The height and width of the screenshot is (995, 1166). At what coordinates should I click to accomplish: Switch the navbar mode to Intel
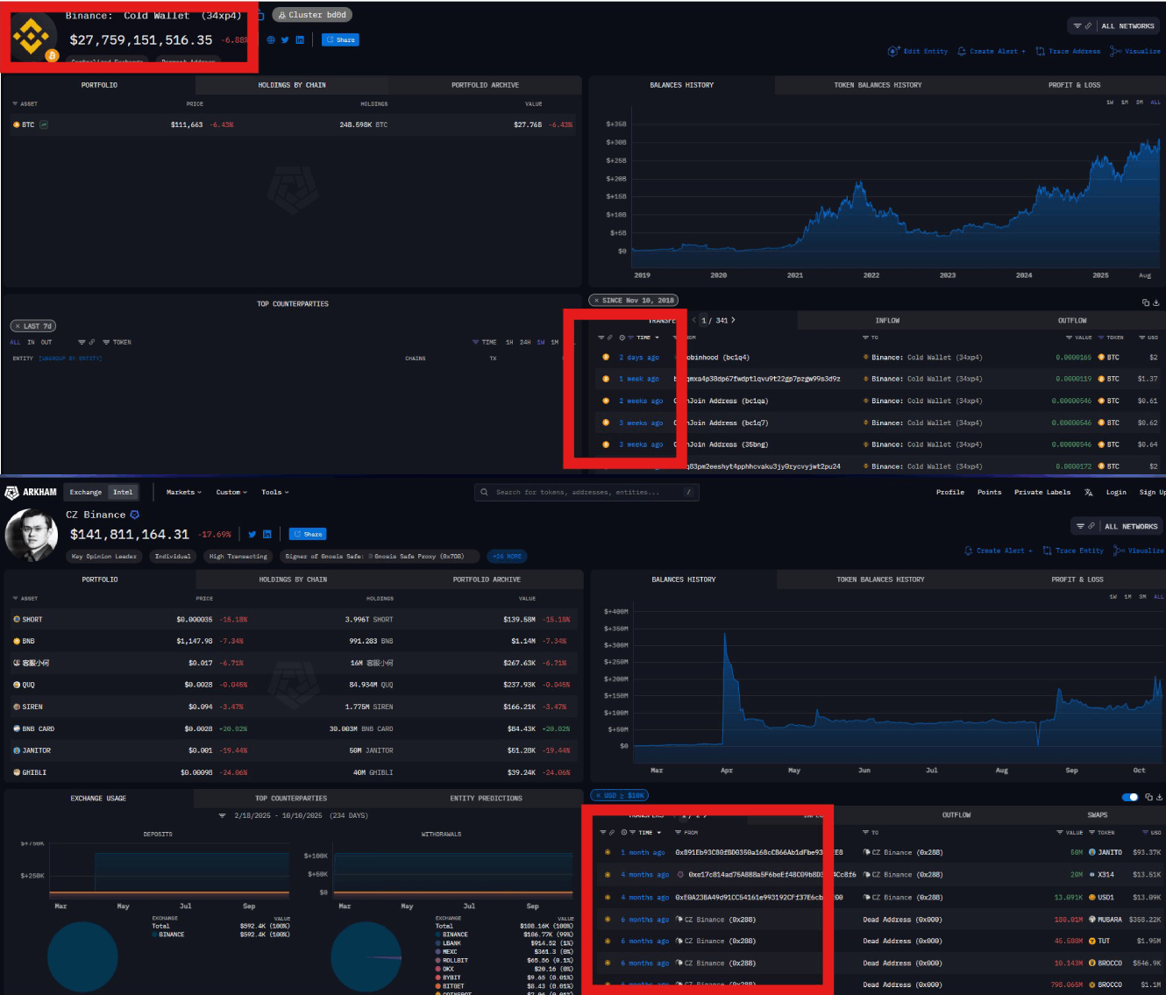[123, 493]
